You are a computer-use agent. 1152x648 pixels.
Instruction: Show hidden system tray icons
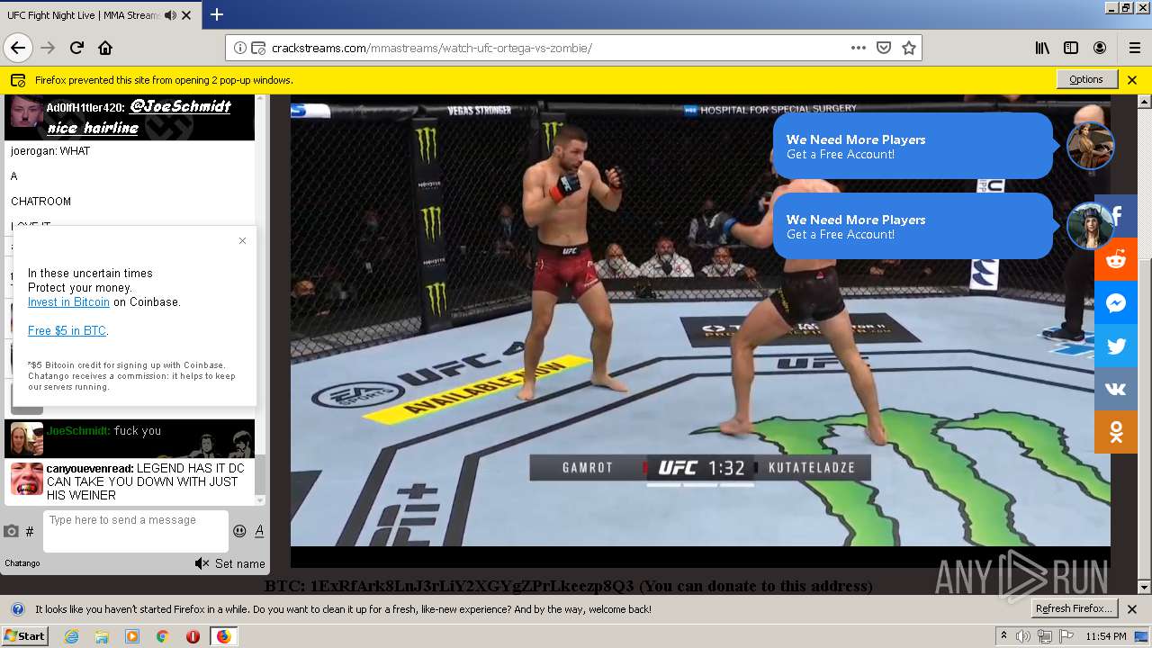coord(1003,636)
